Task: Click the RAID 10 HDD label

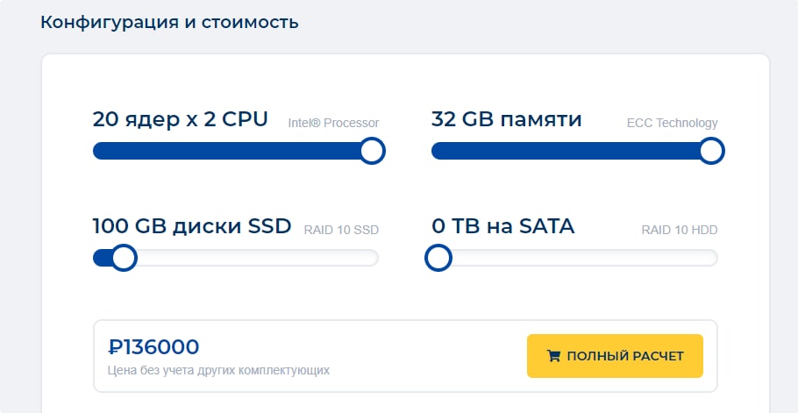Action: 680,230
